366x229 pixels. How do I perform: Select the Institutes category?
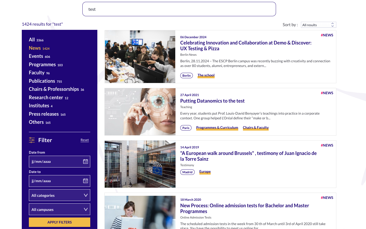click(x=41, y=106)
